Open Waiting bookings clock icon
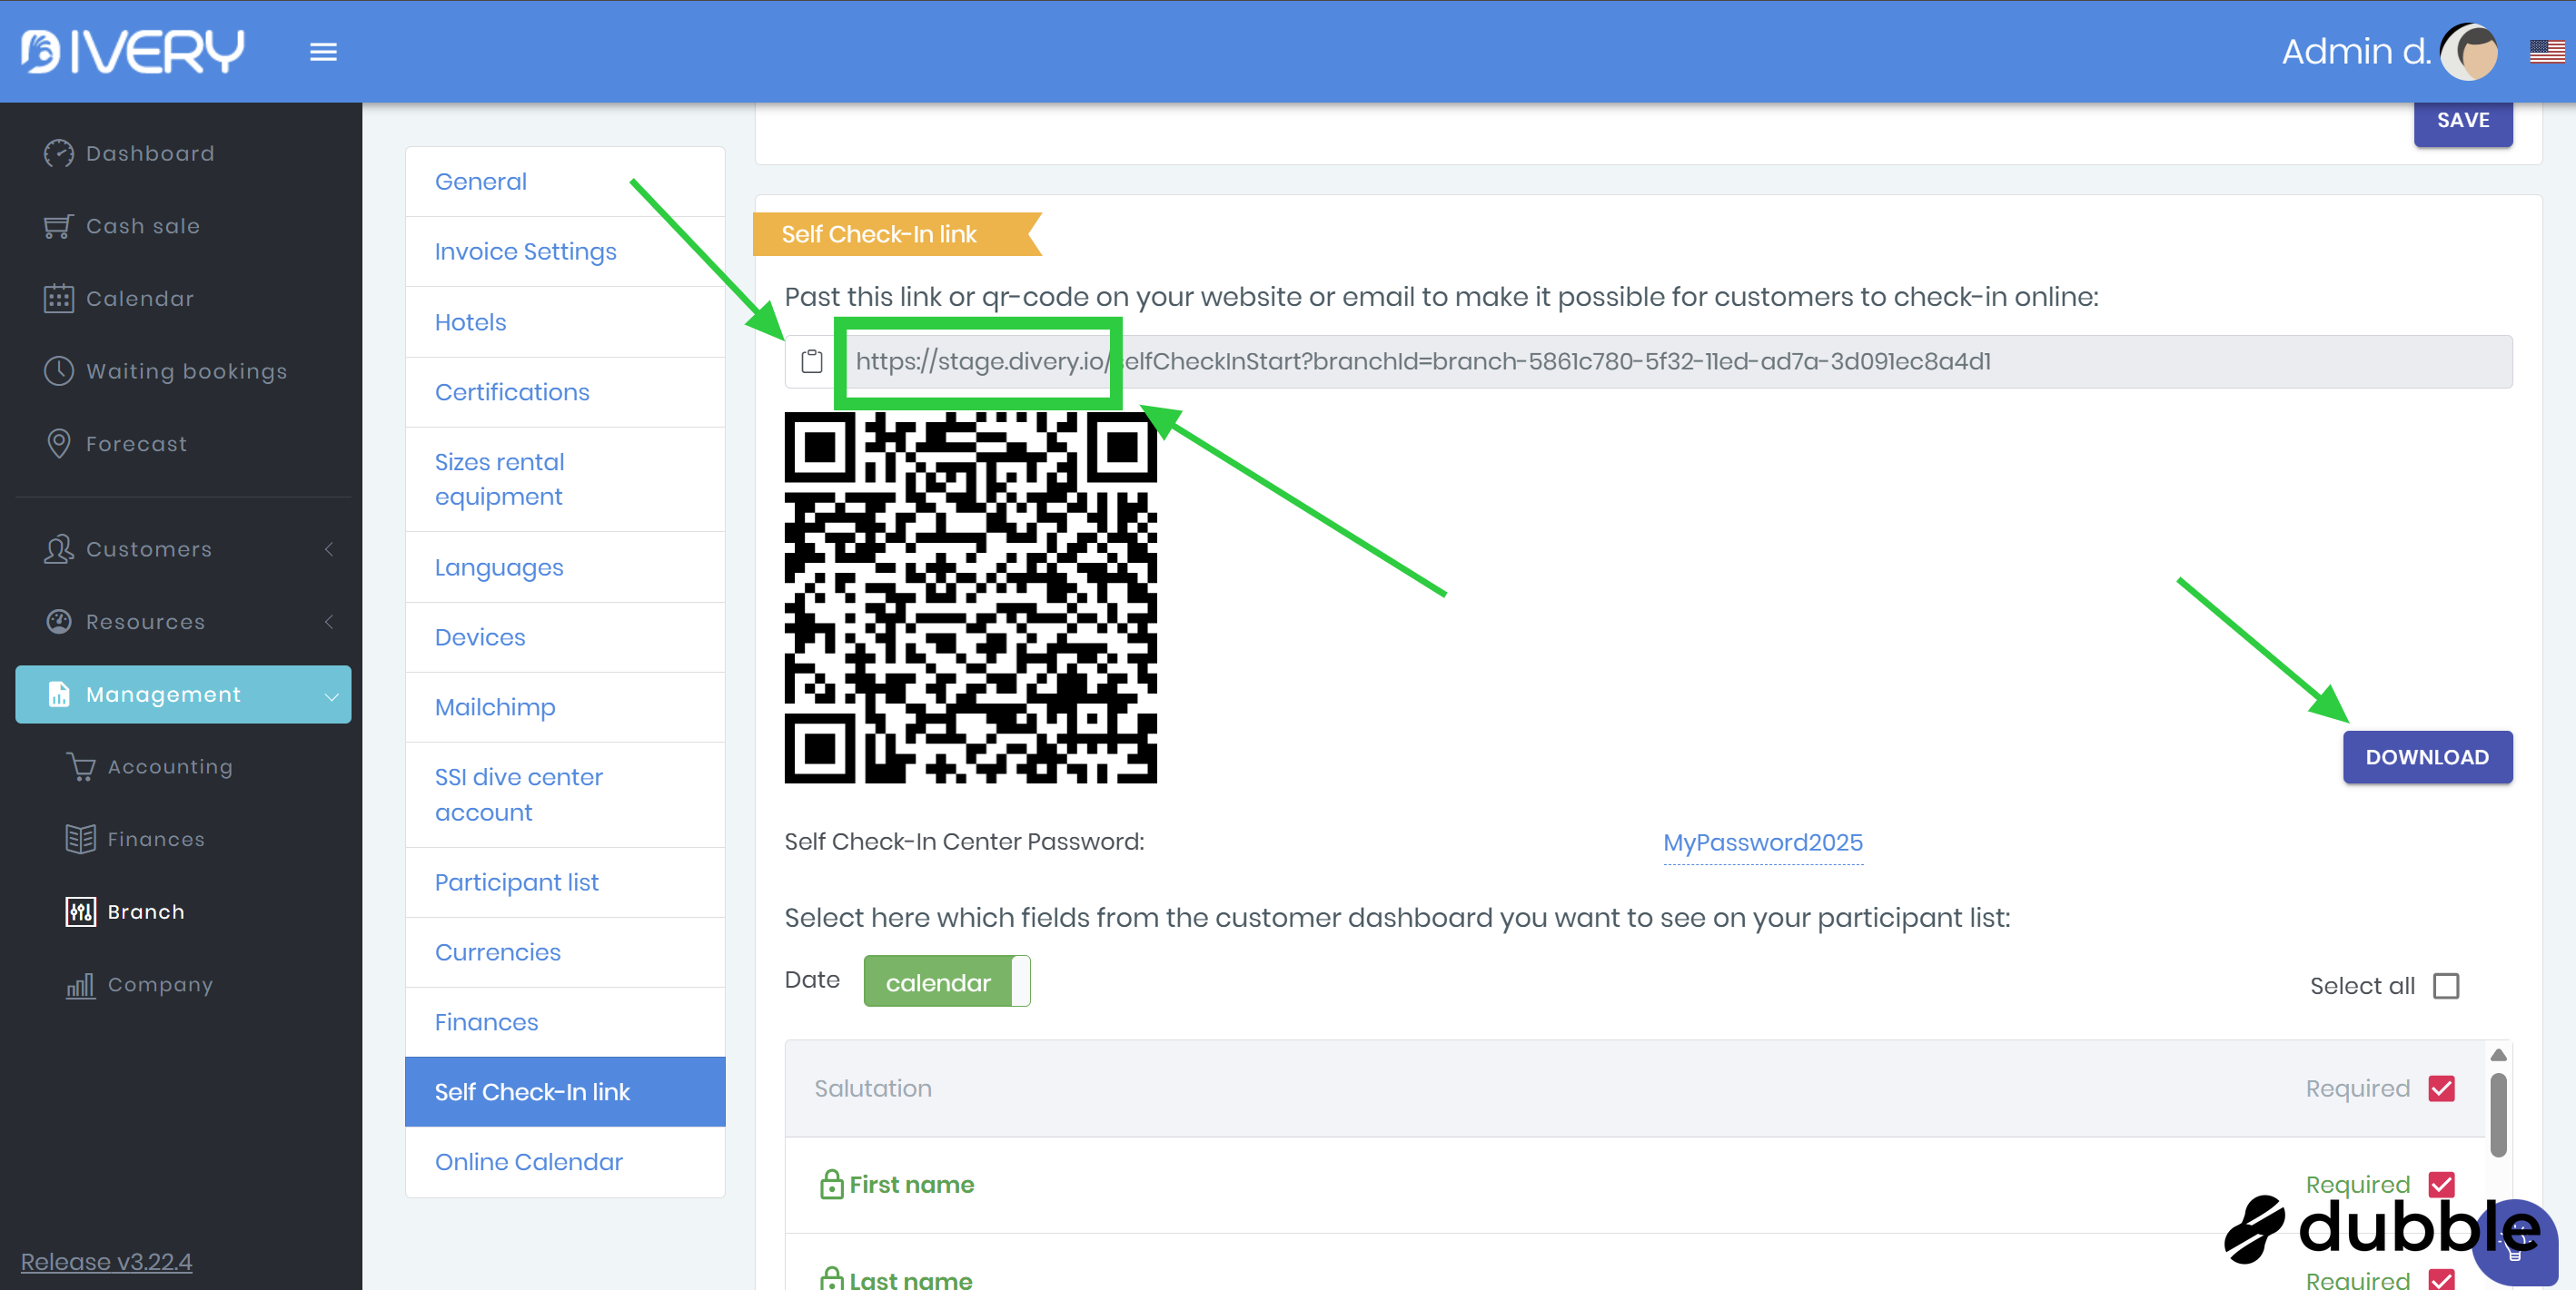 point(59,370)
